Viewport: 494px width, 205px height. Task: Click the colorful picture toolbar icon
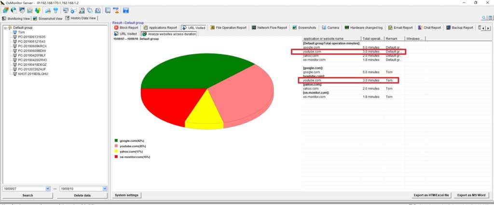click(x=48, y=11)
